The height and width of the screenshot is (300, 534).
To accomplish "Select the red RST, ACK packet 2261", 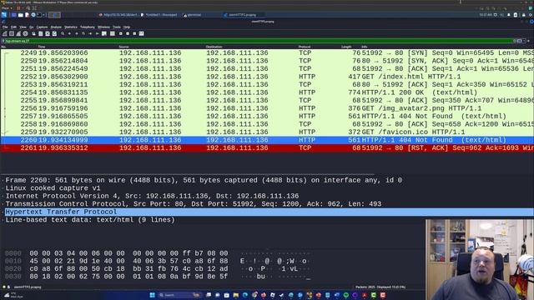I will (267, 148).
